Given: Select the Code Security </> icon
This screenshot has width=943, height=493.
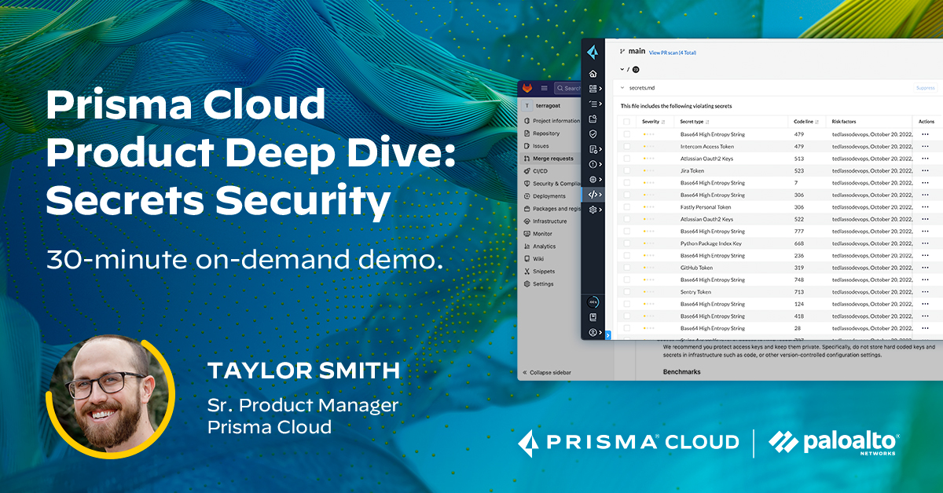Looking at the screenshot, I should [594, 195].
